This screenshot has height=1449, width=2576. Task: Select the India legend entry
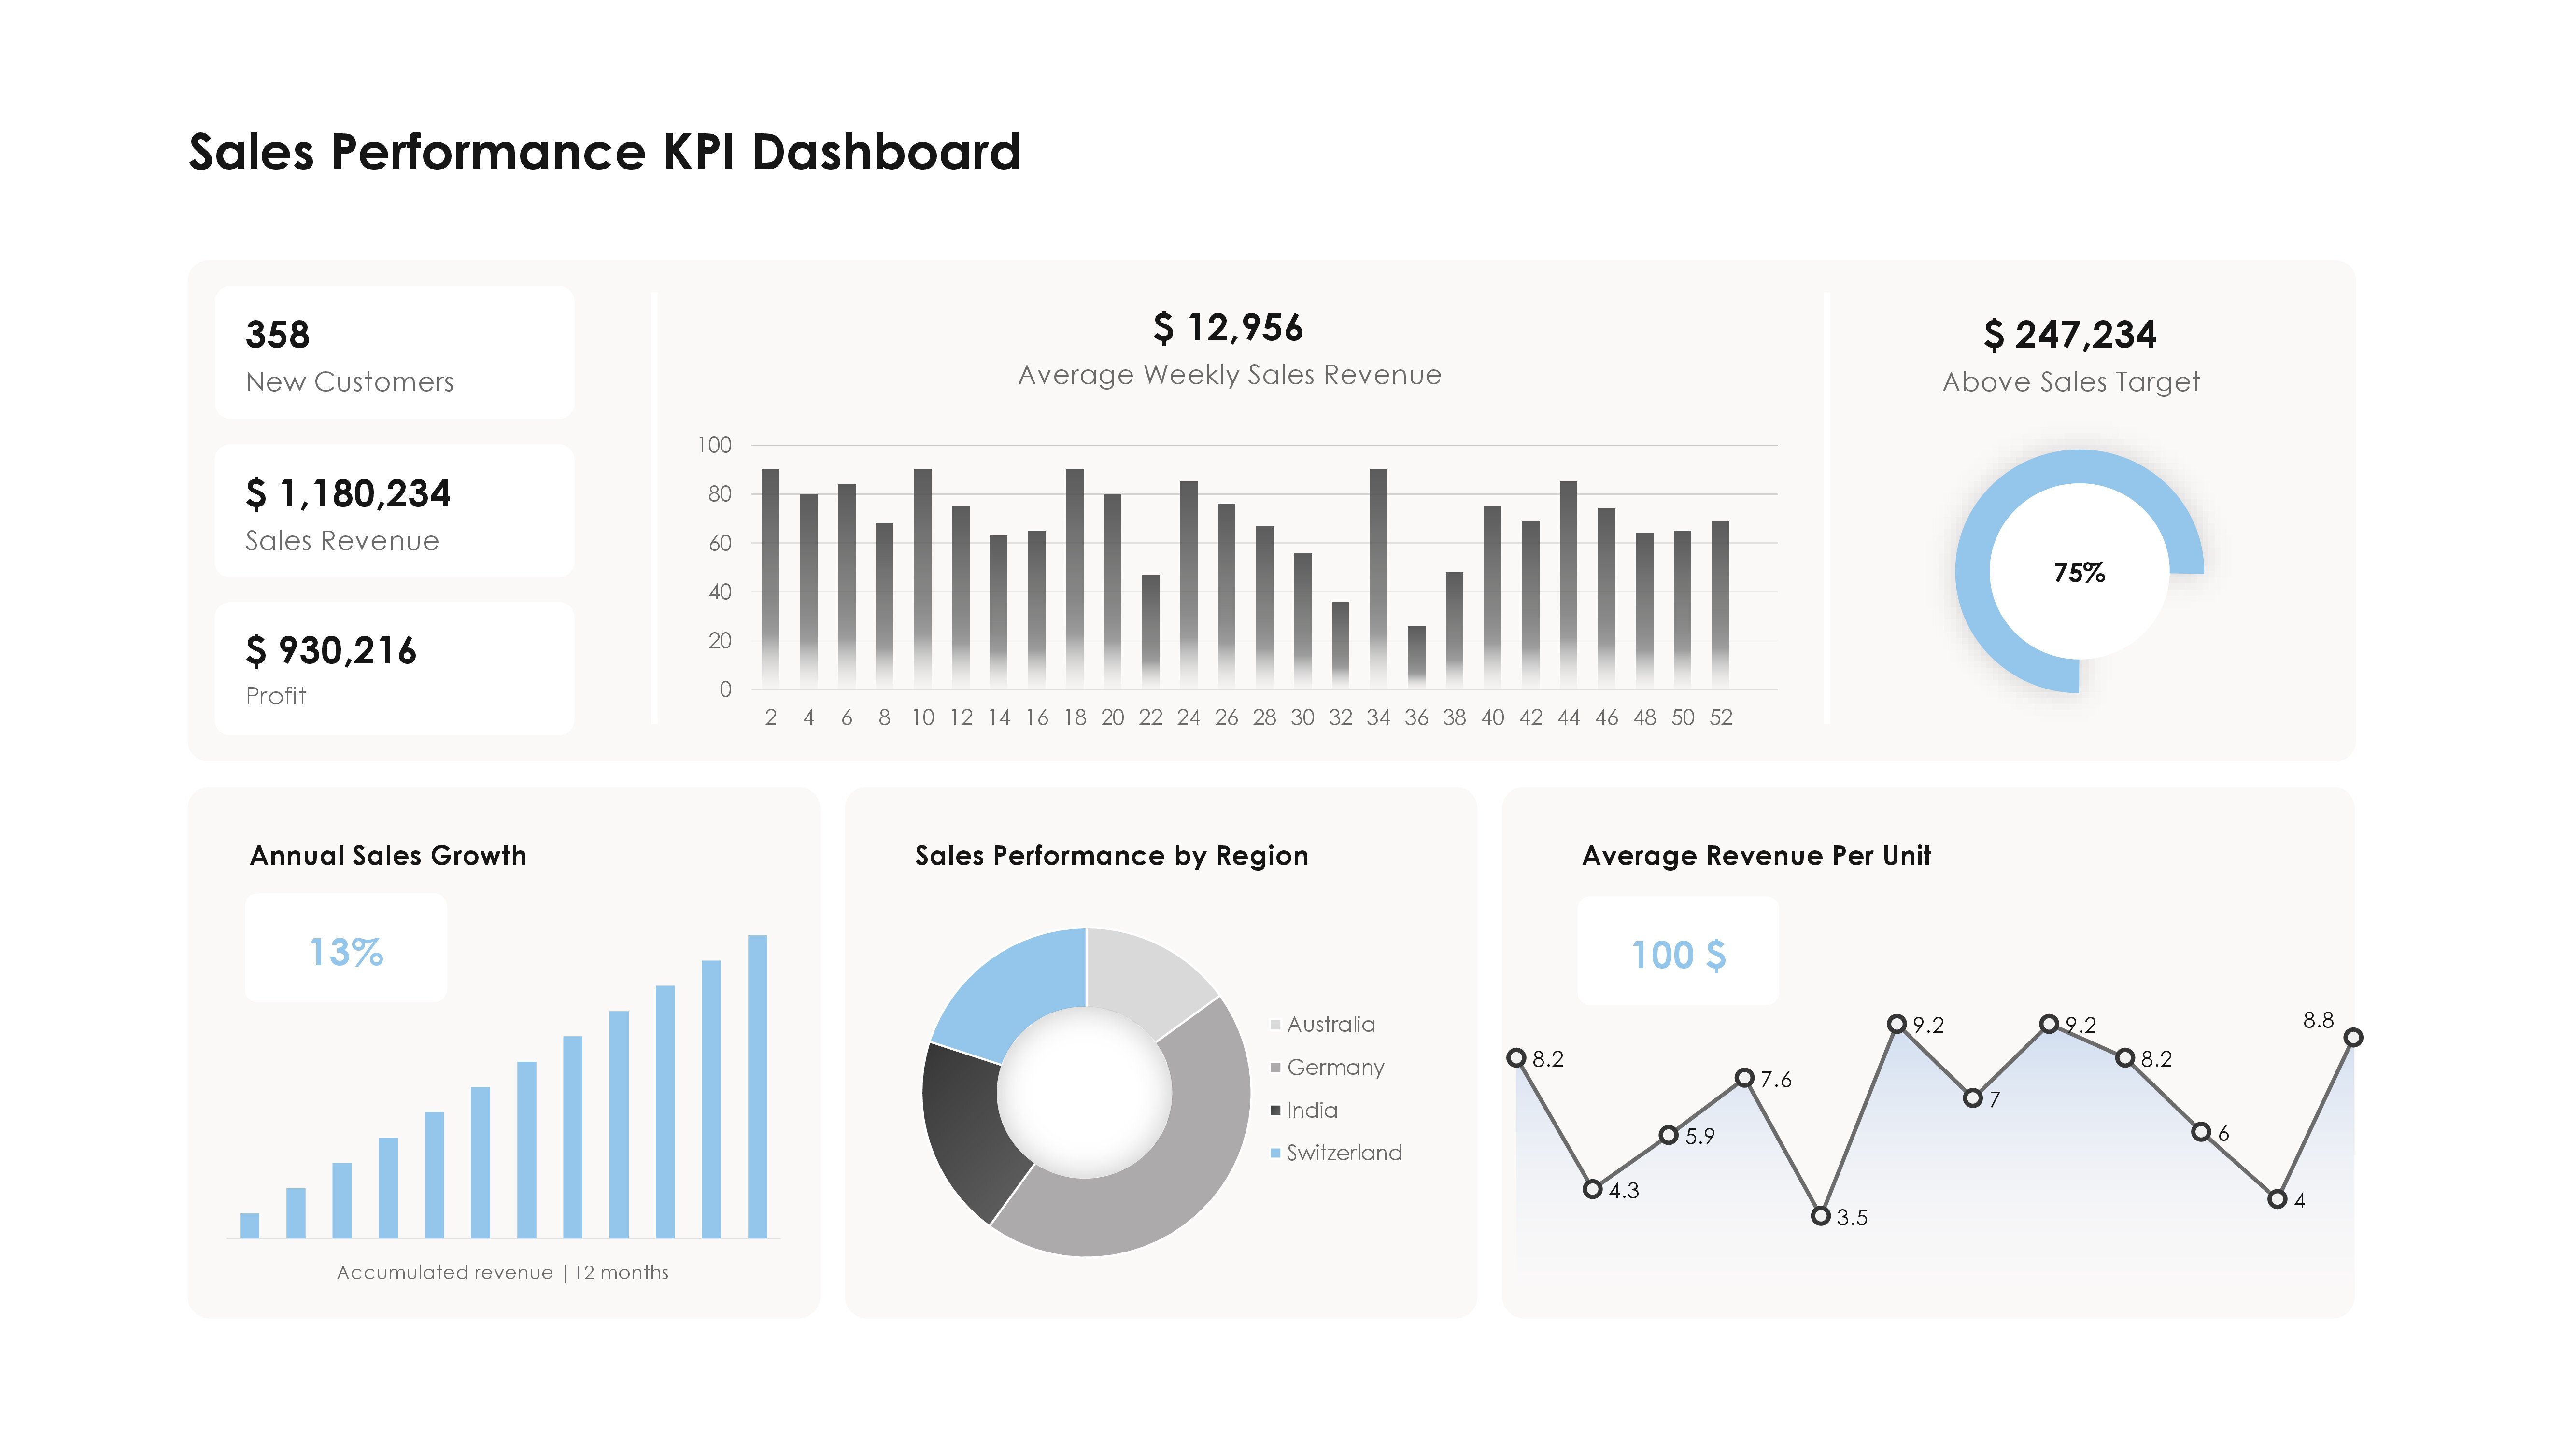(1303, 1110)
